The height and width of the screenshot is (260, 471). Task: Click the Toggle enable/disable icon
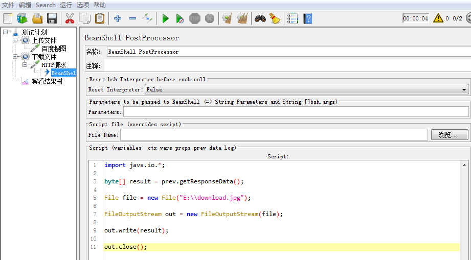[x=147, y=18]
